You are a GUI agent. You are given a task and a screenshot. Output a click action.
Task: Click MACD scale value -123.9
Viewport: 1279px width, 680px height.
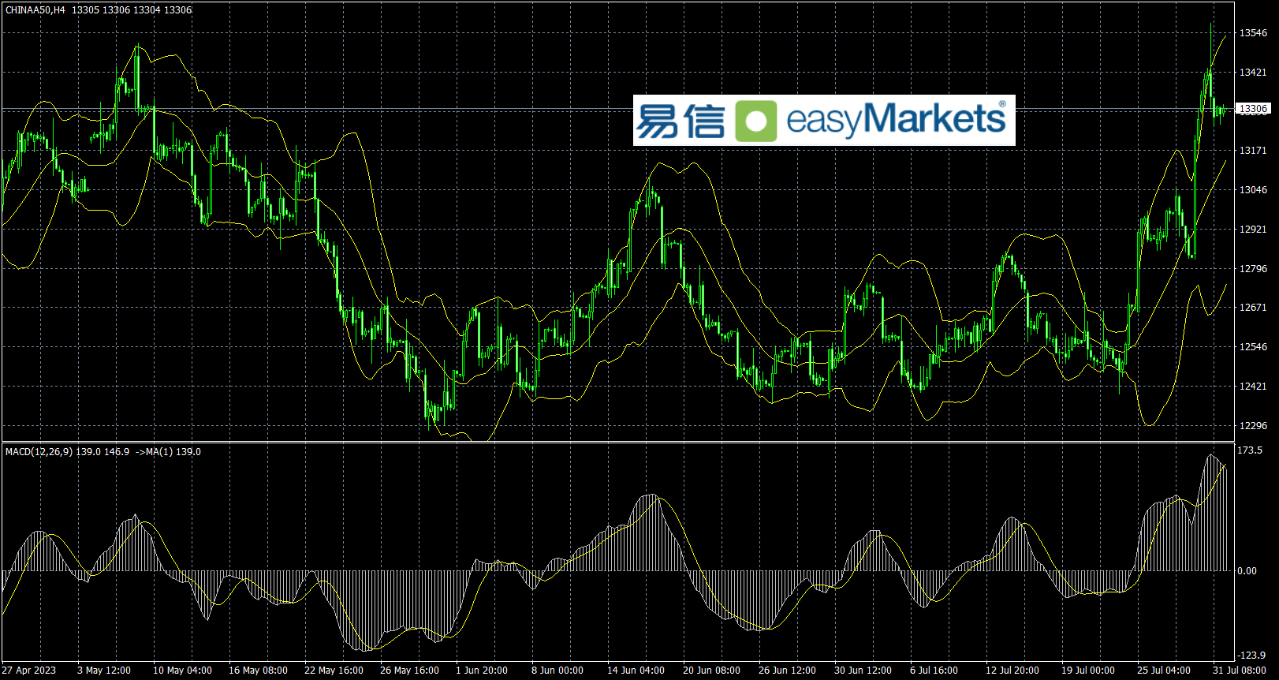(x=1251, y=656)
